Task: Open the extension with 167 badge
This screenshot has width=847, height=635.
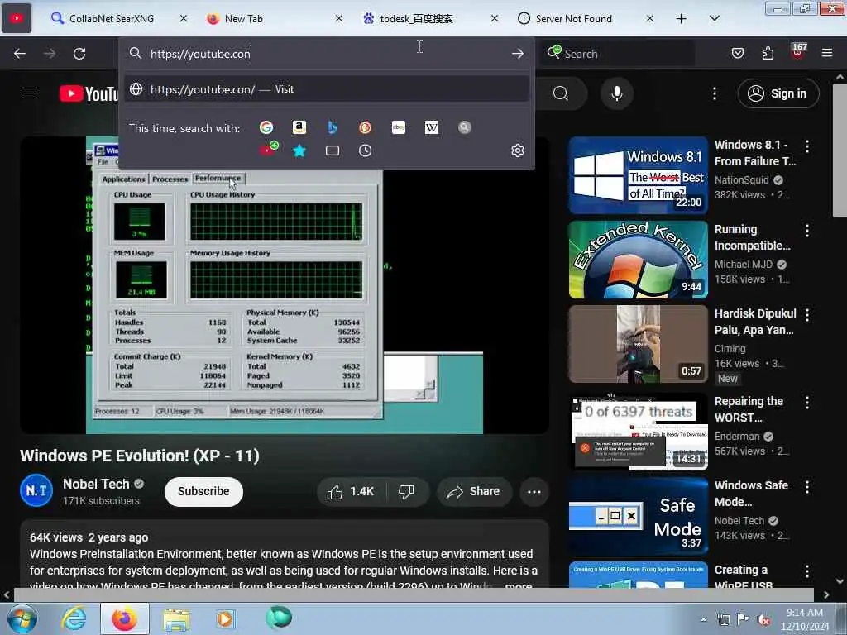Action: [798, 53]
